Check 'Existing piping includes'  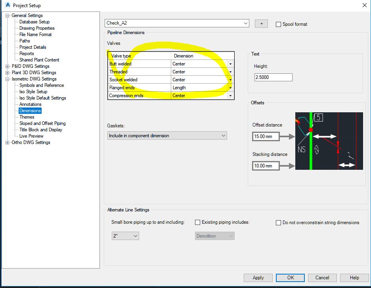point(197,223)
